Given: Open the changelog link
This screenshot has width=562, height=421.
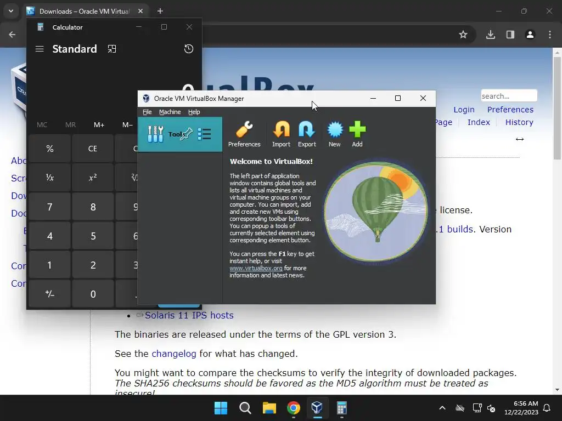Looking at the screenshot, I should pos(174,354).
